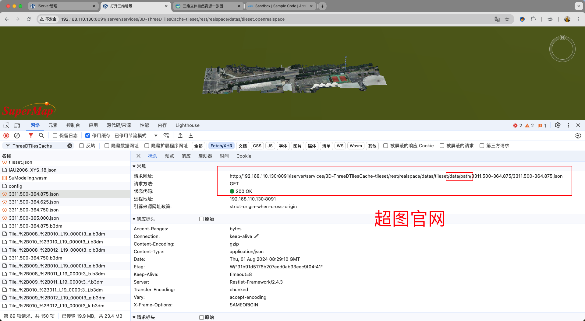Open Chrome three-dot menu
The image size is (585, 321).
[x=578, y=19]
